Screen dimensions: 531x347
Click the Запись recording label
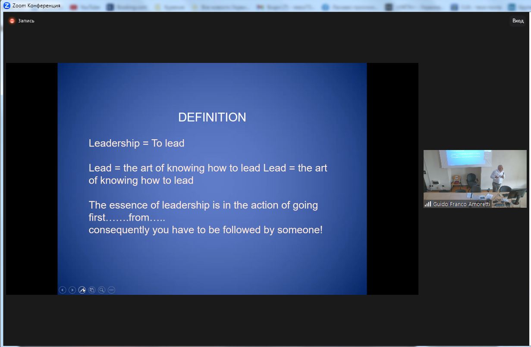[x=26, y=21]
